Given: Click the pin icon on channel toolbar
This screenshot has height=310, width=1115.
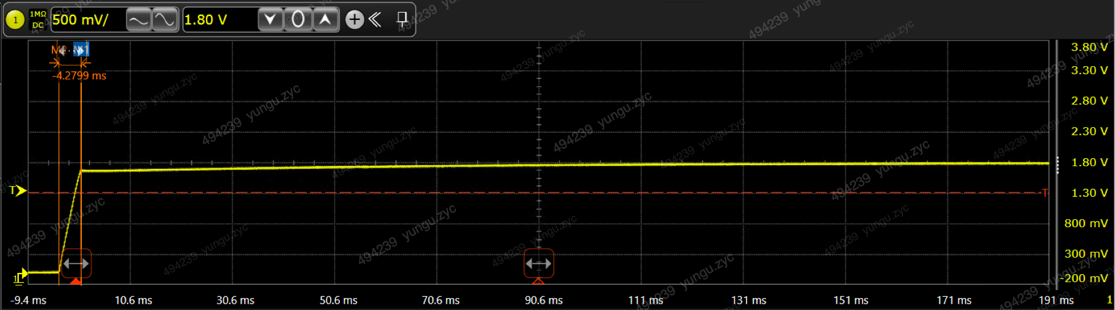Looking at the screenshot, I should tap(402, 20).
